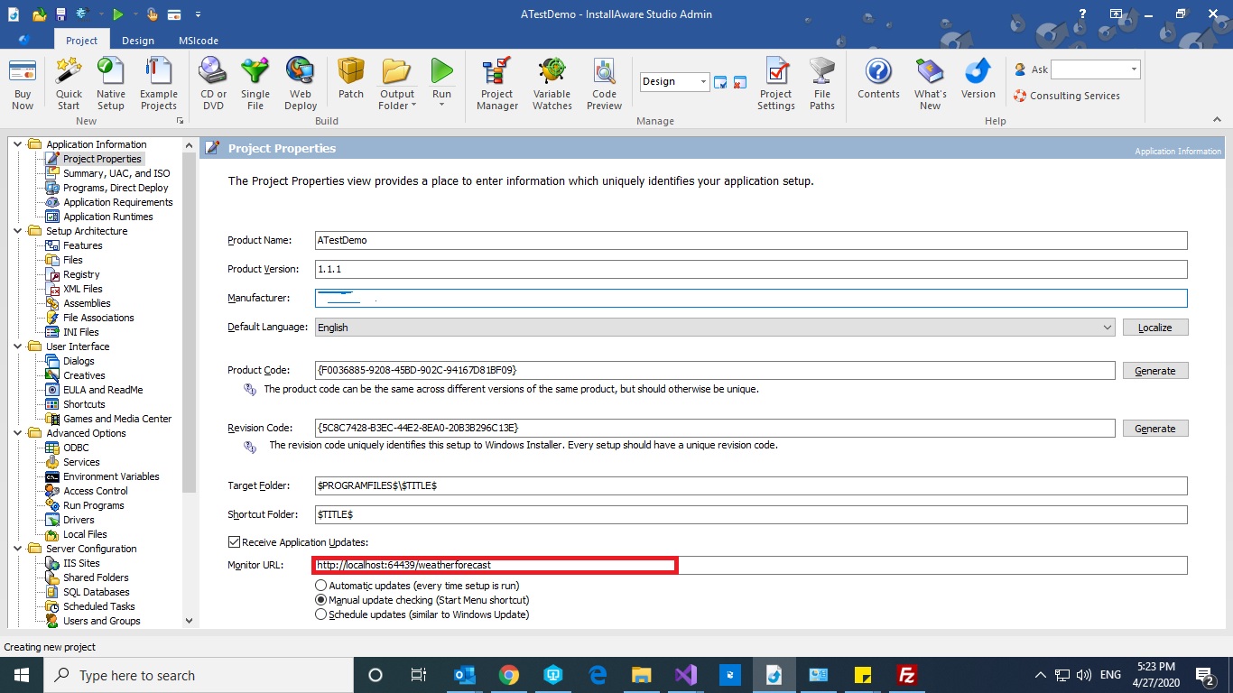Click the Monitor URL field
Screen dimensions: 1233x693
[x=751, y=566]
